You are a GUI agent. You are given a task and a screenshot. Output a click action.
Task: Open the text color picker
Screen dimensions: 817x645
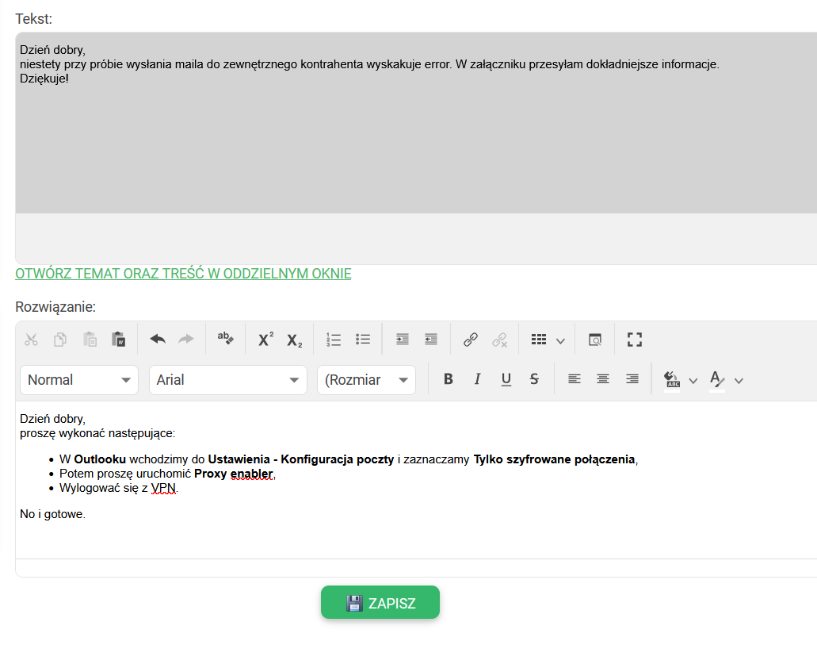coord(718,380)
